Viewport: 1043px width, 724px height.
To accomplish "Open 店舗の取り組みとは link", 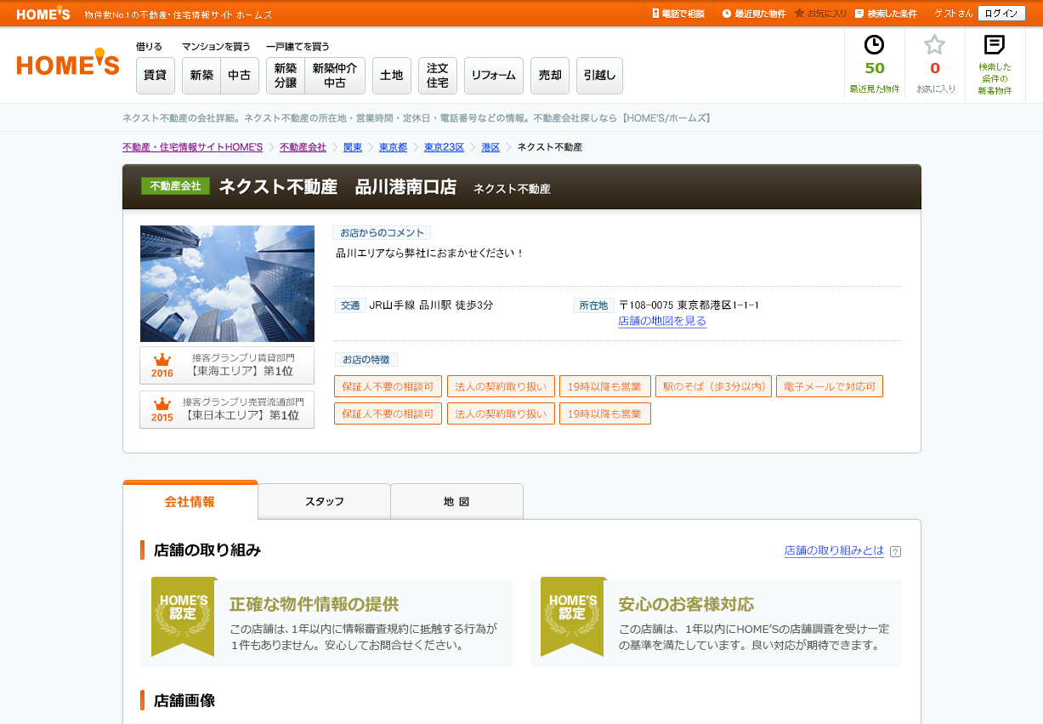I will point(834,550).
